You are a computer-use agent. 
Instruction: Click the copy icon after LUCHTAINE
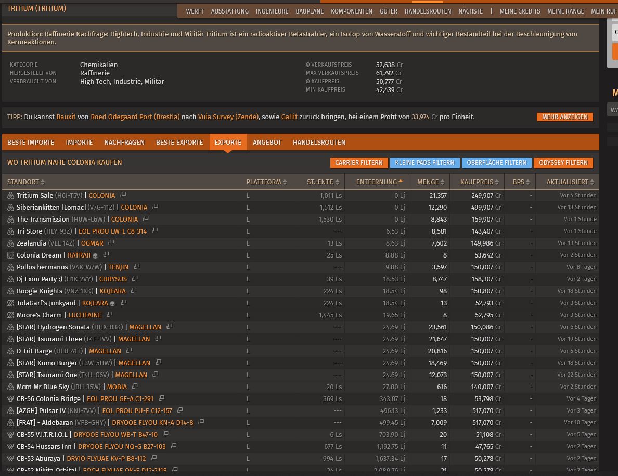109,315
